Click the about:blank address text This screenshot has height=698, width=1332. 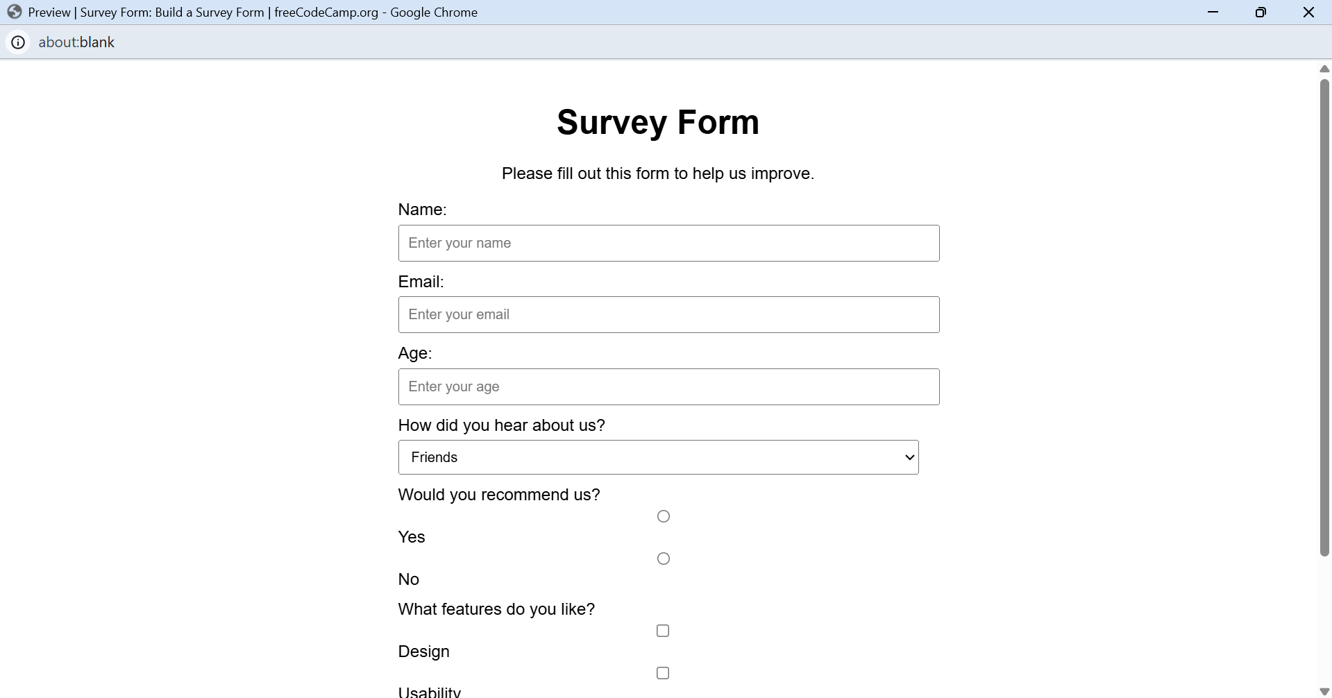(76, 42)
